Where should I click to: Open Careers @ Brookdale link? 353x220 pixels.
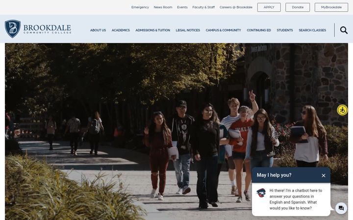click(236, 7)
